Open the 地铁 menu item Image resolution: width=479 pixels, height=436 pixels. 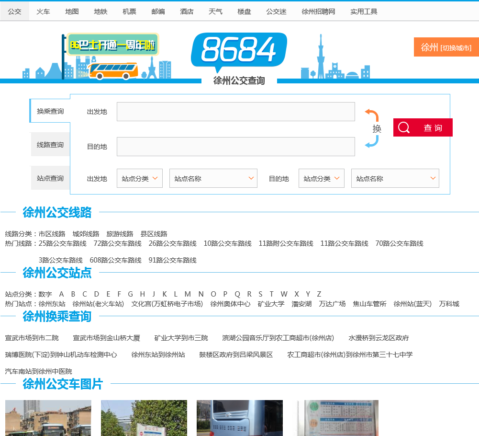[x=100, y=11]
